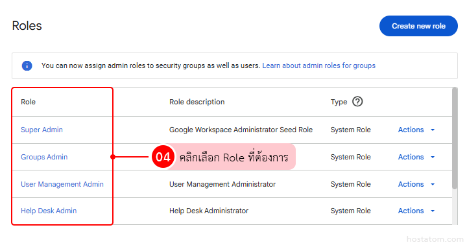Expand Actions dropdown for Super Admin row
This screenshot has width=467, height=245.
click(x=416, y=130)
